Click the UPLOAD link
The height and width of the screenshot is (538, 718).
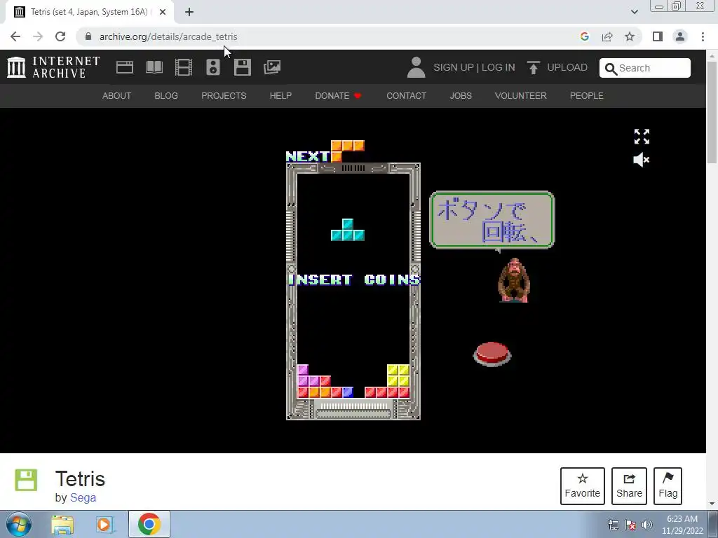pos(567,67)
